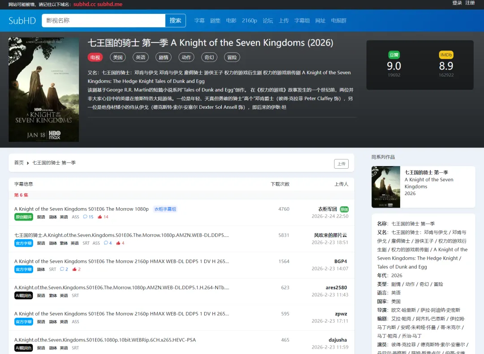Viewport: 484px width, 354px height.
Task: Click the 衣柜字幕组 group tag
Action: [x=165, y=209]
